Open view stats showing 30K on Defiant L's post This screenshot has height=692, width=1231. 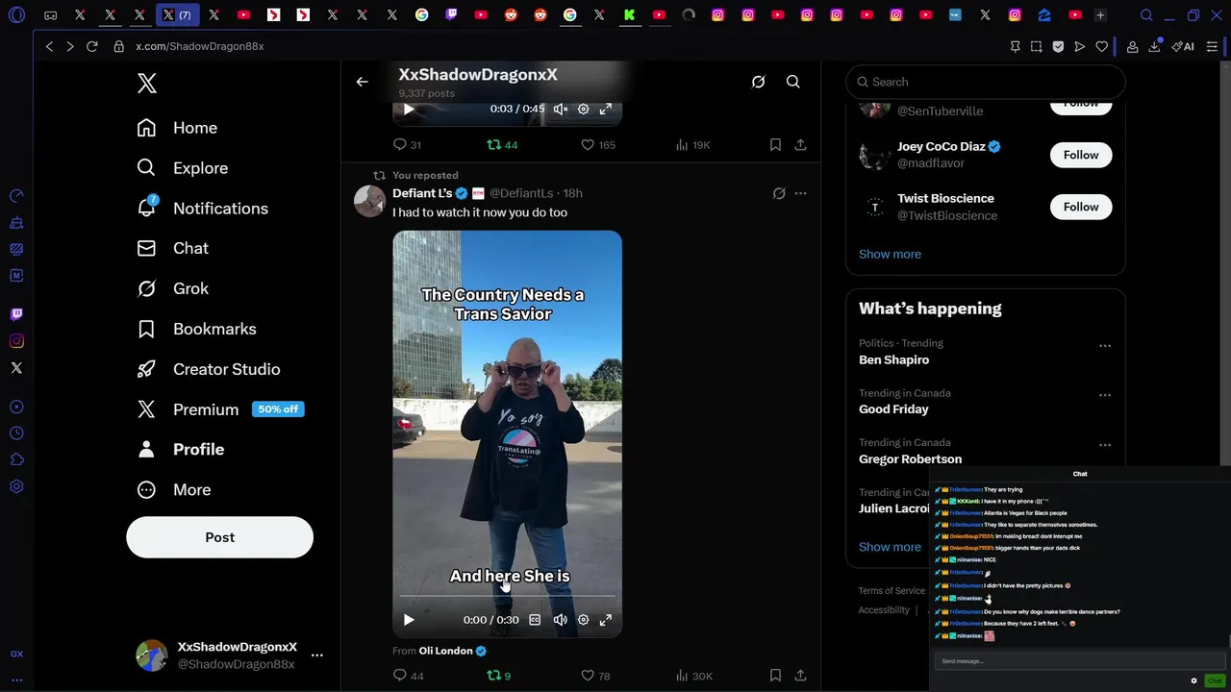(693, 676)
